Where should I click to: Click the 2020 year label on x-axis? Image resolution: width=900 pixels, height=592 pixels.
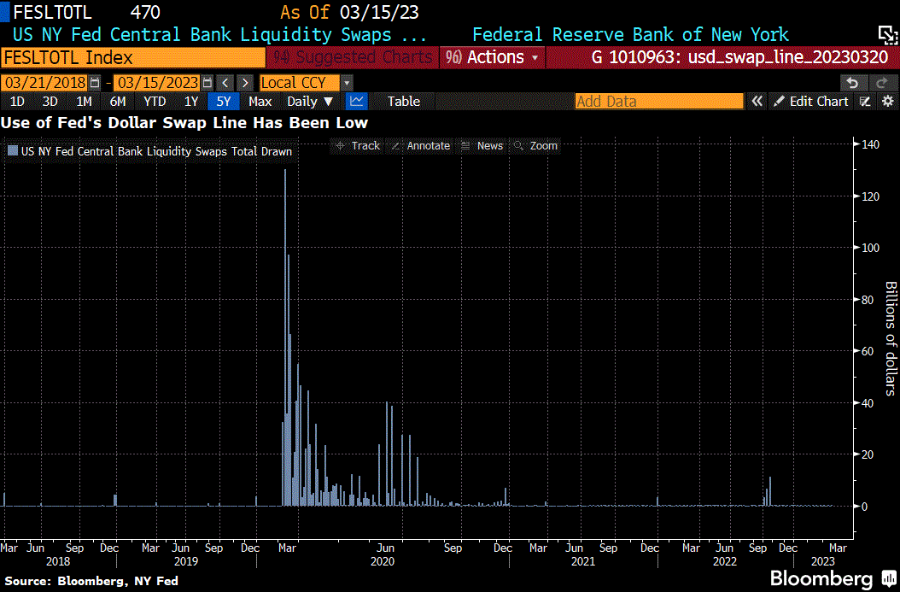(x=383, y=561)
